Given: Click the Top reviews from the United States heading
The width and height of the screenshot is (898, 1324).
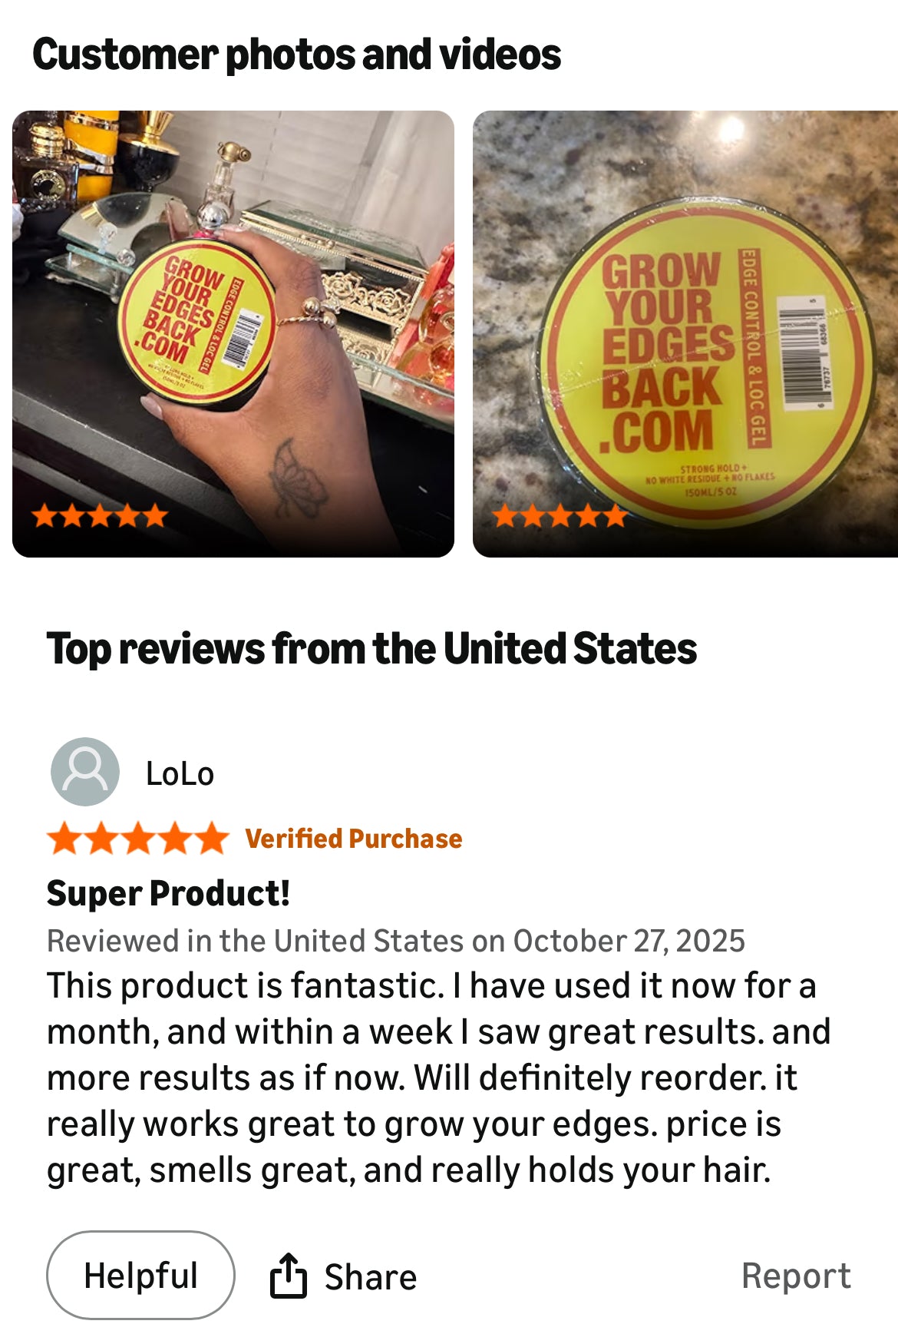Looking at the screenshot, I should [x=371, y=649].
